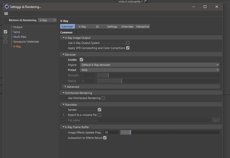Open the Denoiser Engine dropdown
Viewport: 230px width, 158px height.
click(150, 65)
